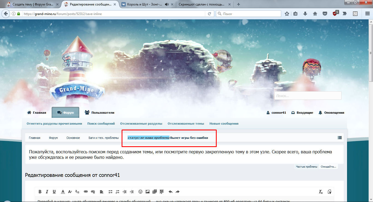The width and height of the screenshot is (373, 202).
Task: Click the insert media icon
Action: click(x=155, y=192)
